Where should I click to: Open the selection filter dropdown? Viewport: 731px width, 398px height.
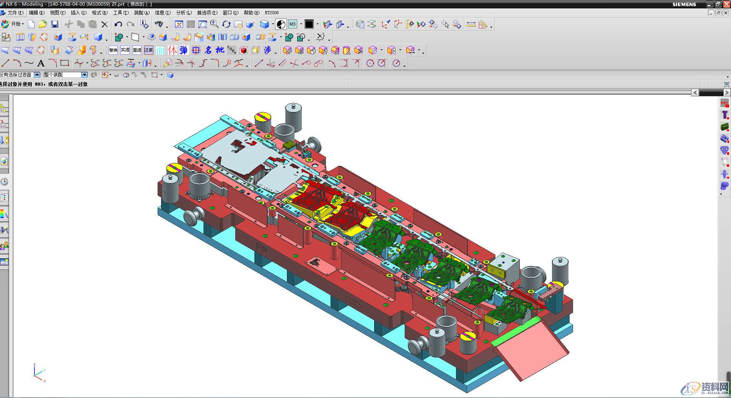tap(37, 75)
